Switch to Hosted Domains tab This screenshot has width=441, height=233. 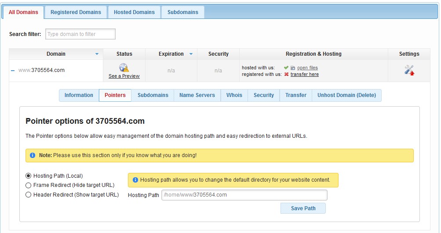(x=134, y=12)
